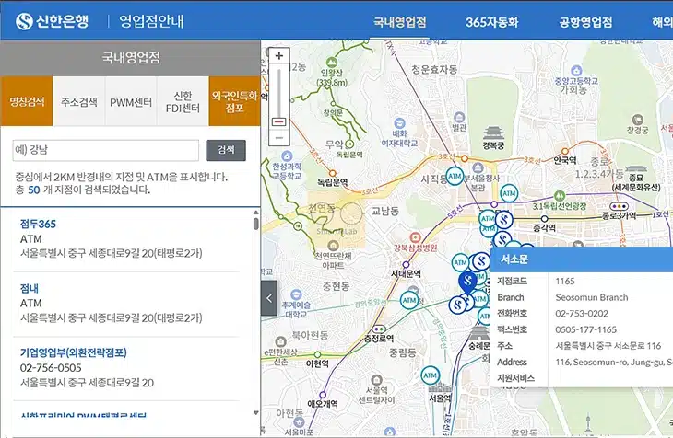Click branch code value 1165
This screenshot has height=438, width=673.
pos(565,282)
